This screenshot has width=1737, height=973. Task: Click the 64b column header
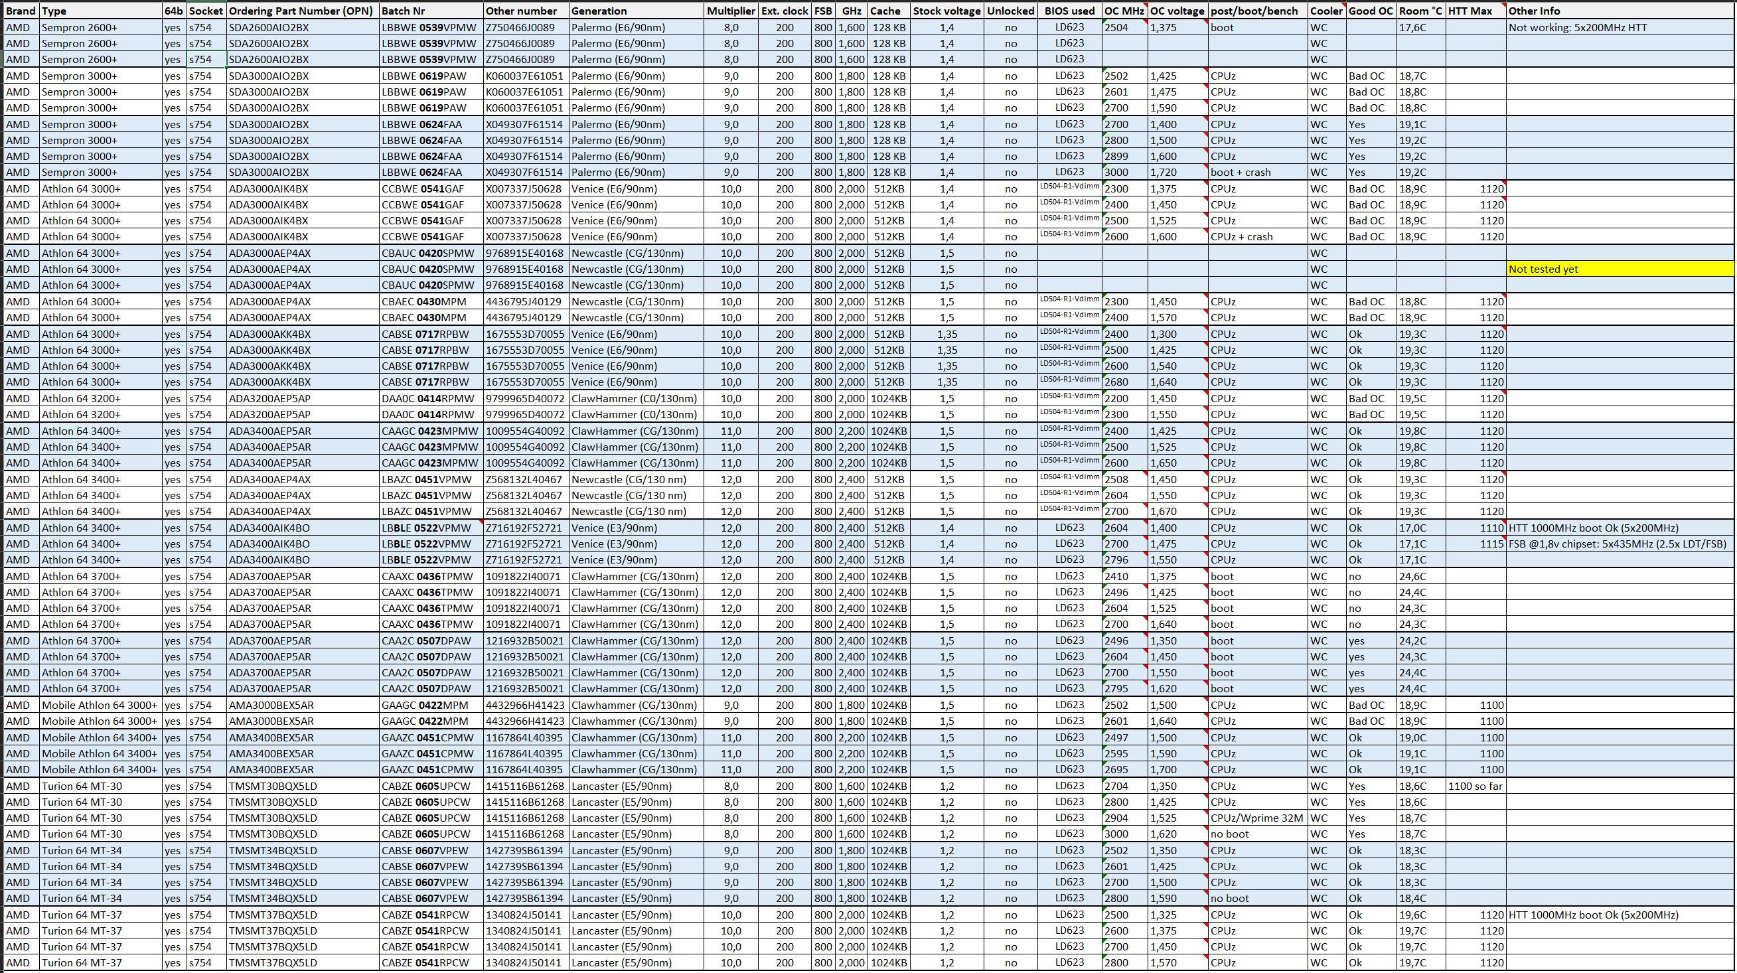(174, 11)
